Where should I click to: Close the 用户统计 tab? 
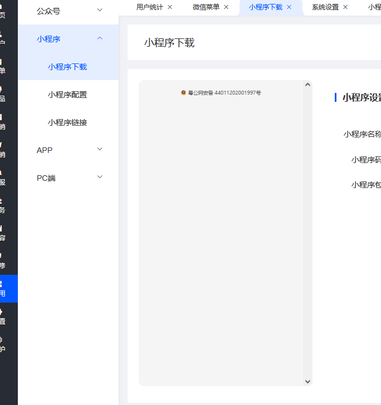tap(170, 7)
